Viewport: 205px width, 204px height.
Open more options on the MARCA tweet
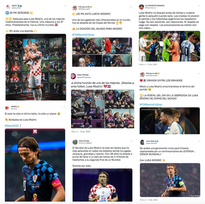tap(64, 107)
